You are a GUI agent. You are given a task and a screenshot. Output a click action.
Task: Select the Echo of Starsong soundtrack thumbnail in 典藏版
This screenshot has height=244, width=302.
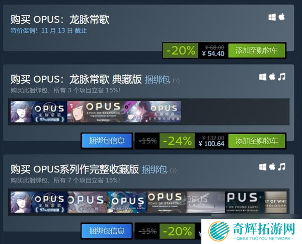[x=96, y=111]
